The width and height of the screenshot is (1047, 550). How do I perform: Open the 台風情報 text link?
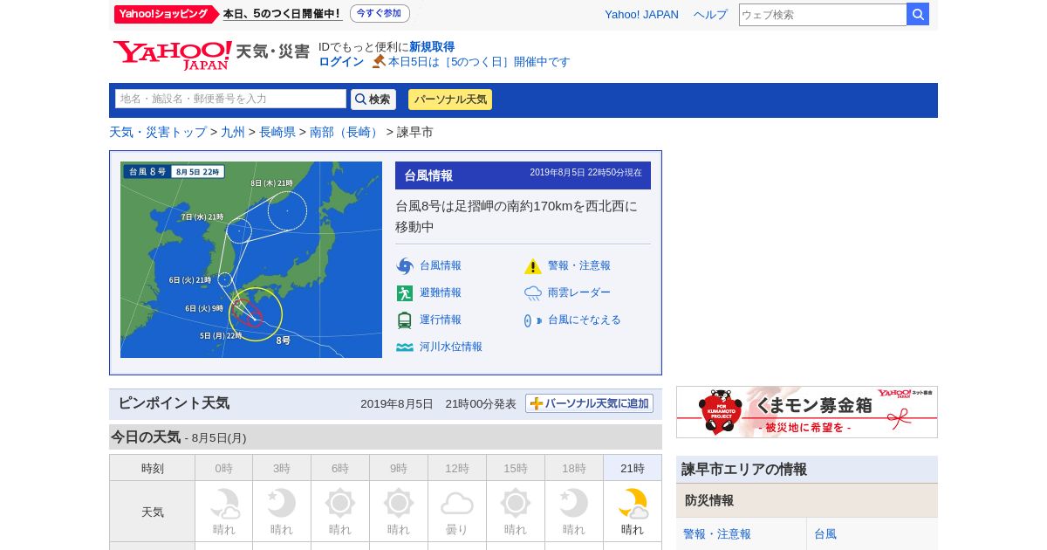441,266
